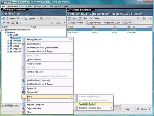
Task: Open the Fetch dropdown arrow
Action: pos(54,19)
